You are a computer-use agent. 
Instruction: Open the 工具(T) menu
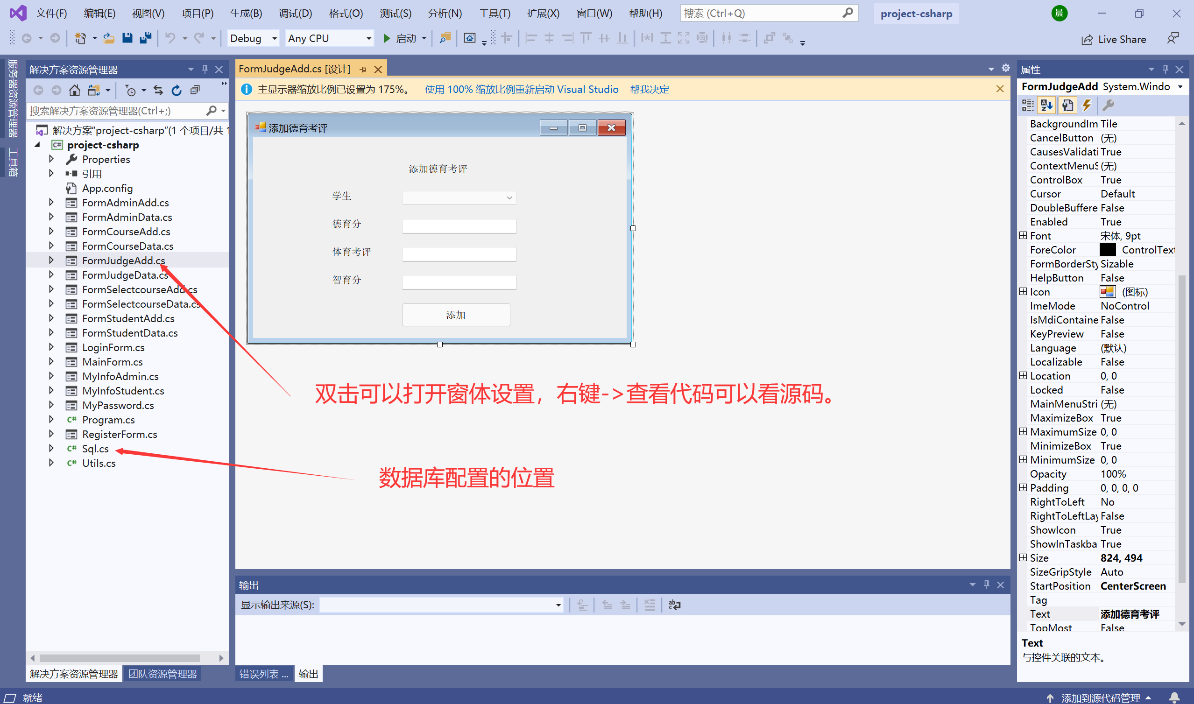495,13
